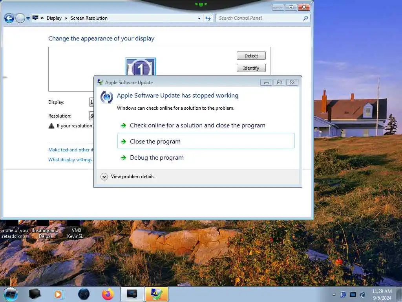The image size is (402, 302).
Task: Click the Apple Software Update globe icon
Action: pyautogui.click(x=107, y=97)
